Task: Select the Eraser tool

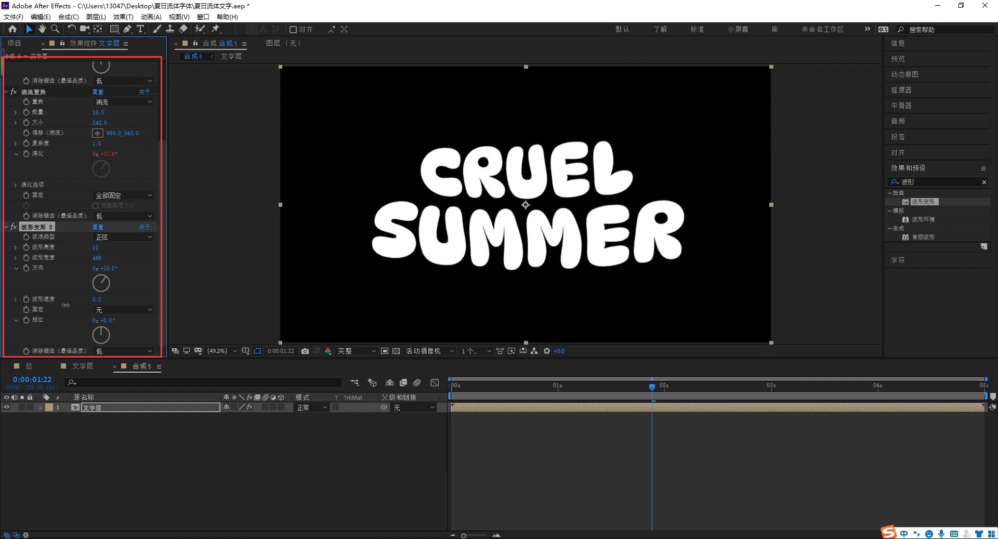Action: click(183, 29)
